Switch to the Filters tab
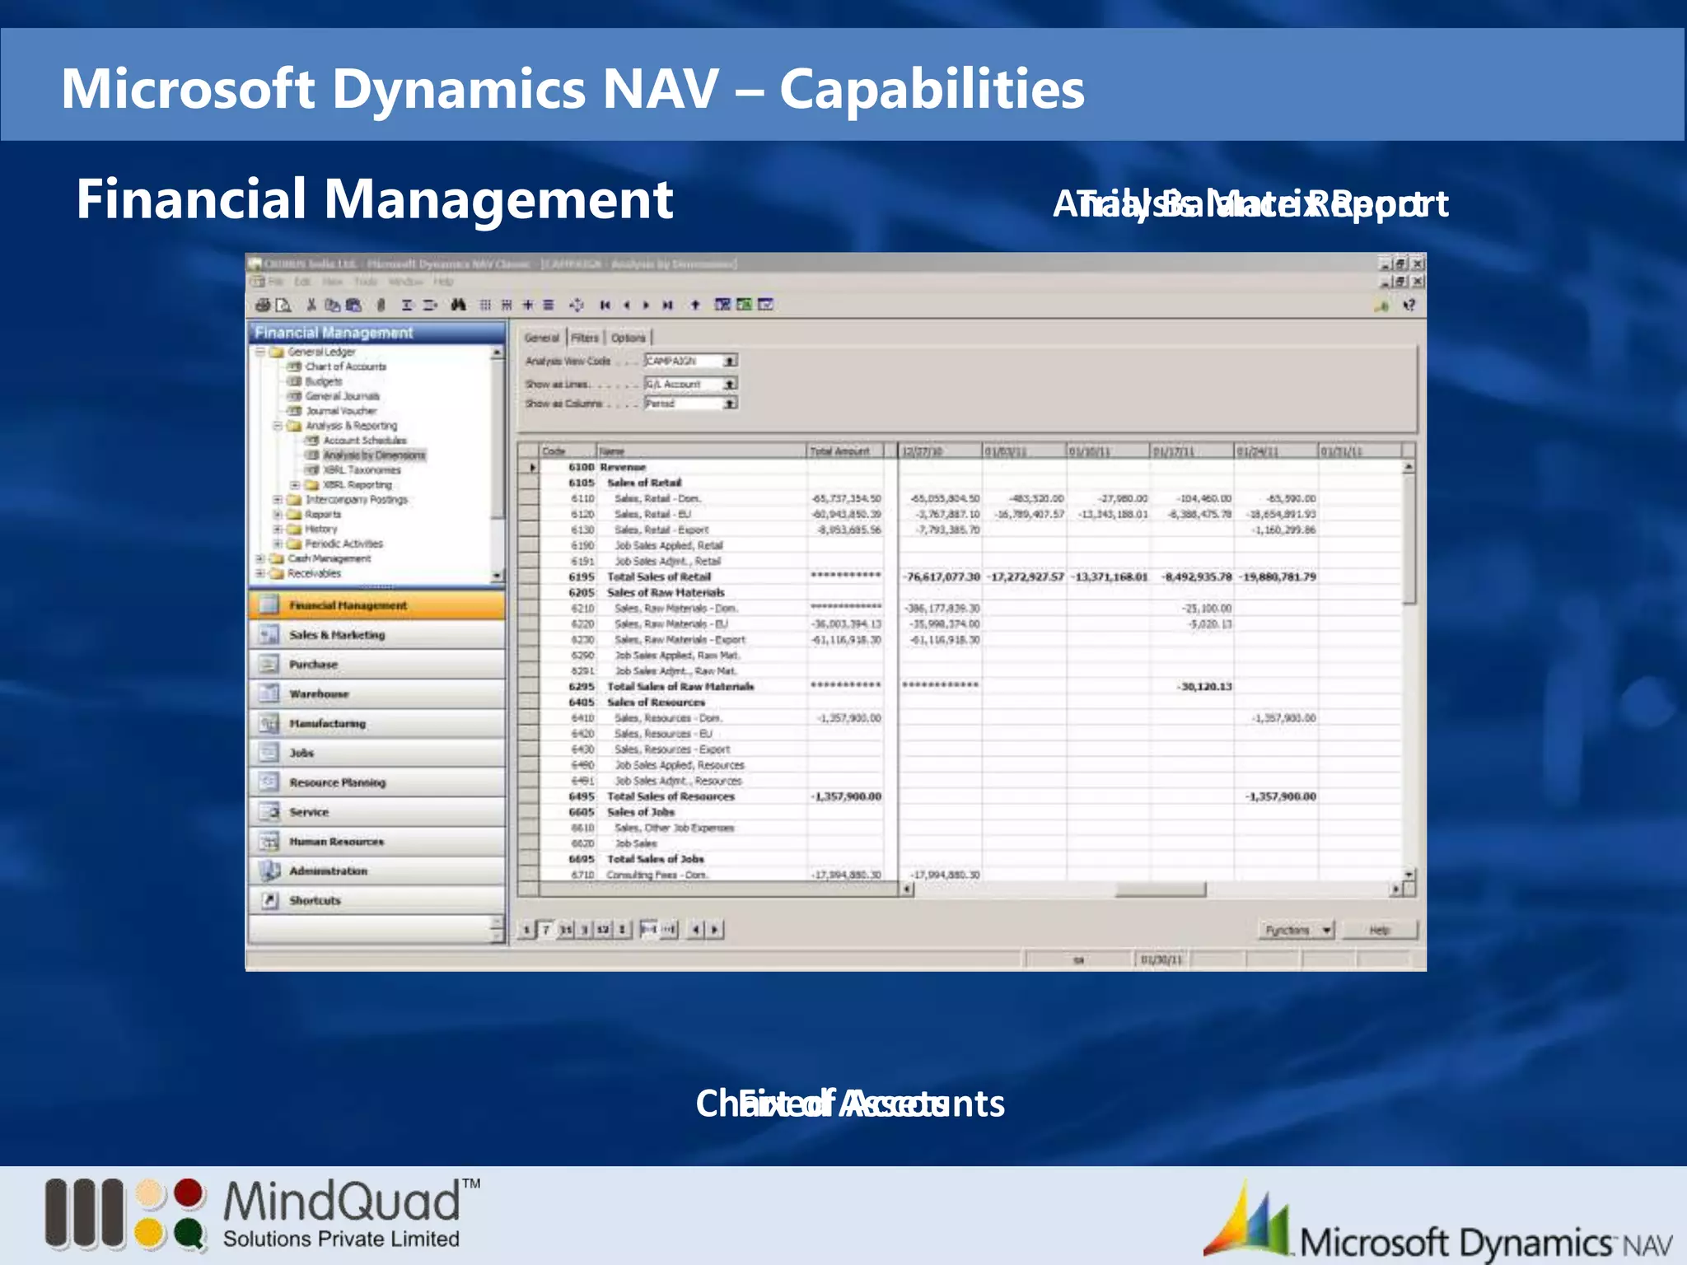The height and width of the screenshot is (1265, 1687). [585, 338]
